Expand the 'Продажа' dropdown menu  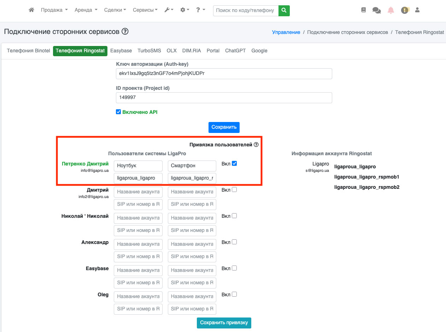point(54,10)
